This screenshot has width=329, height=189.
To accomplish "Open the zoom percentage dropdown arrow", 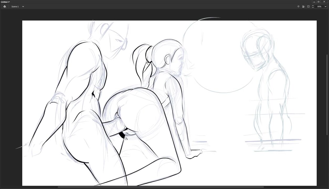I will tap(326, 7).
